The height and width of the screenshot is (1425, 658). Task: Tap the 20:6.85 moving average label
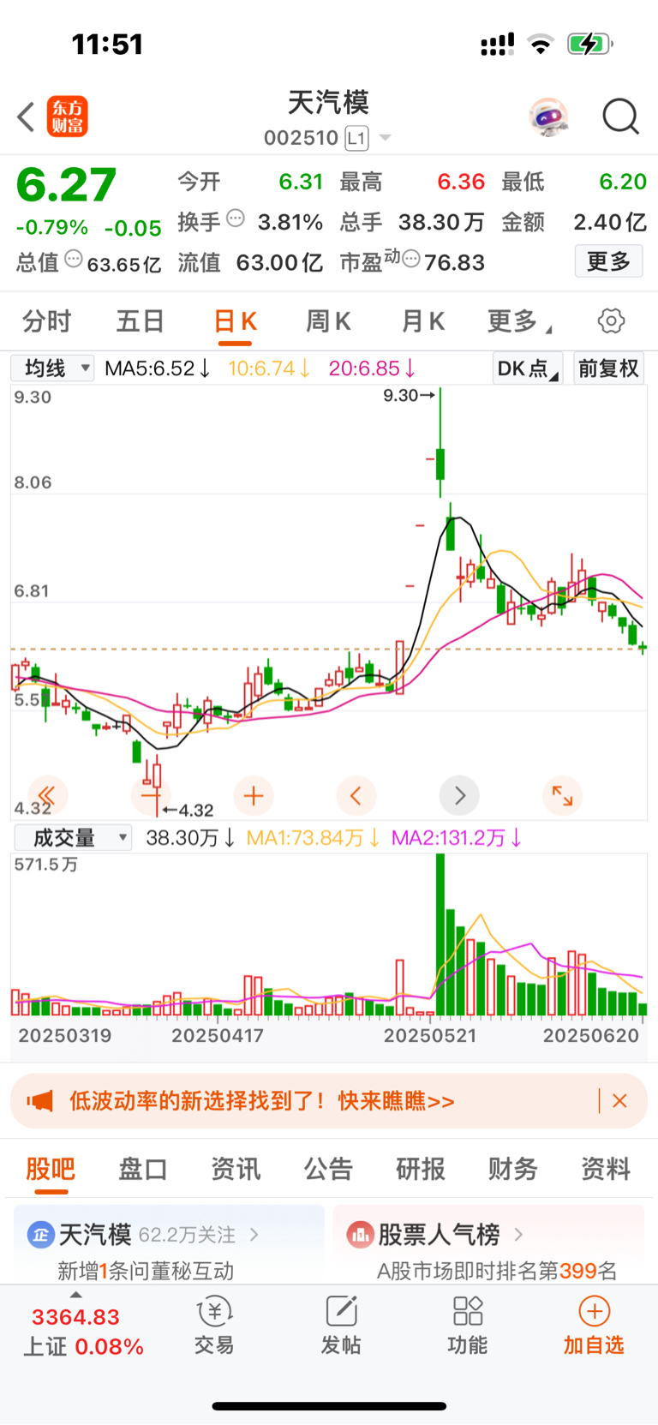point(373,368)
